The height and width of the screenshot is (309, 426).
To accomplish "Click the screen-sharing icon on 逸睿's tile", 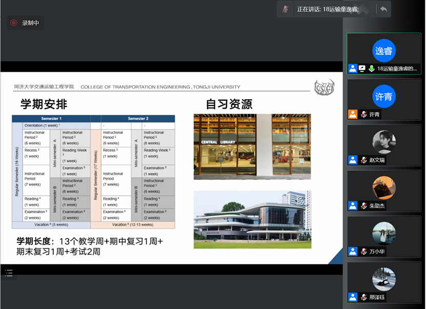I will 362,69.
